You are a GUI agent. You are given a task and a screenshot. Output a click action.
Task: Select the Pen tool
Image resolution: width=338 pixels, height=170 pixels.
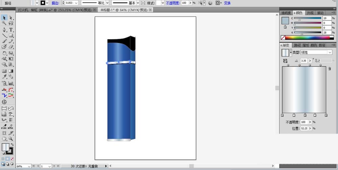pyautogui.click(x=4, y=30)
